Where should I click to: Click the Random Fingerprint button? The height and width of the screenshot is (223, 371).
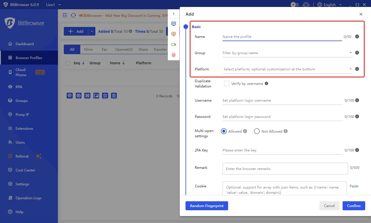207,206
